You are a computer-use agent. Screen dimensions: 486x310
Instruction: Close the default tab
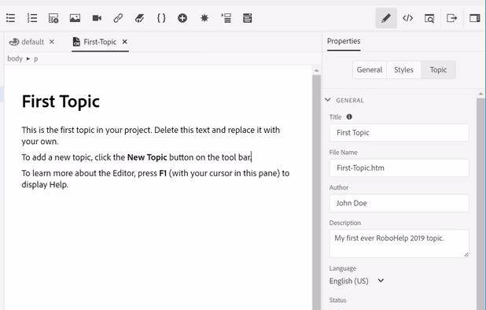[52, 42]
